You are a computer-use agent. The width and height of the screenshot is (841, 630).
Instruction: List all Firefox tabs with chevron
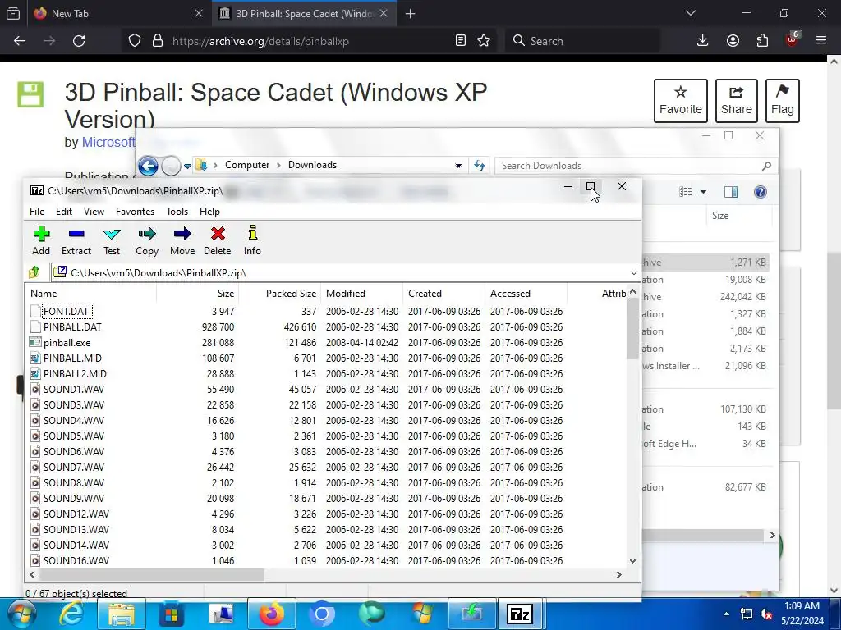[691, 13]
